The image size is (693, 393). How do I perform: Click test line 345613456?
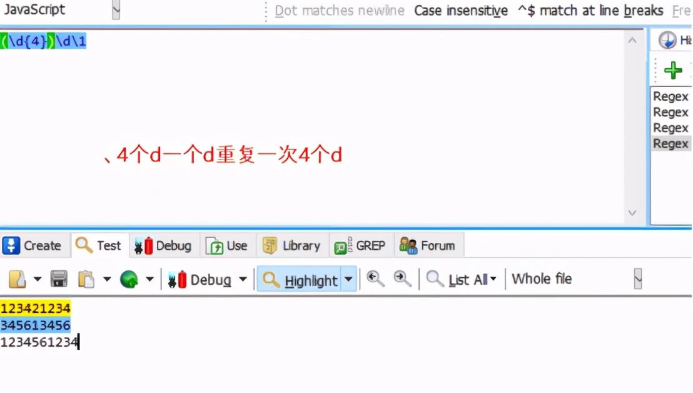[36, 325]
